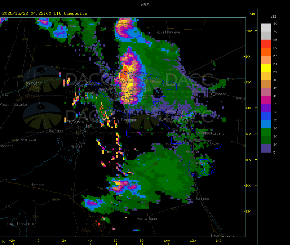Click the violet 39-36 dBZ legend swatch
The image size is (290, 245).
tap(266, 108)
